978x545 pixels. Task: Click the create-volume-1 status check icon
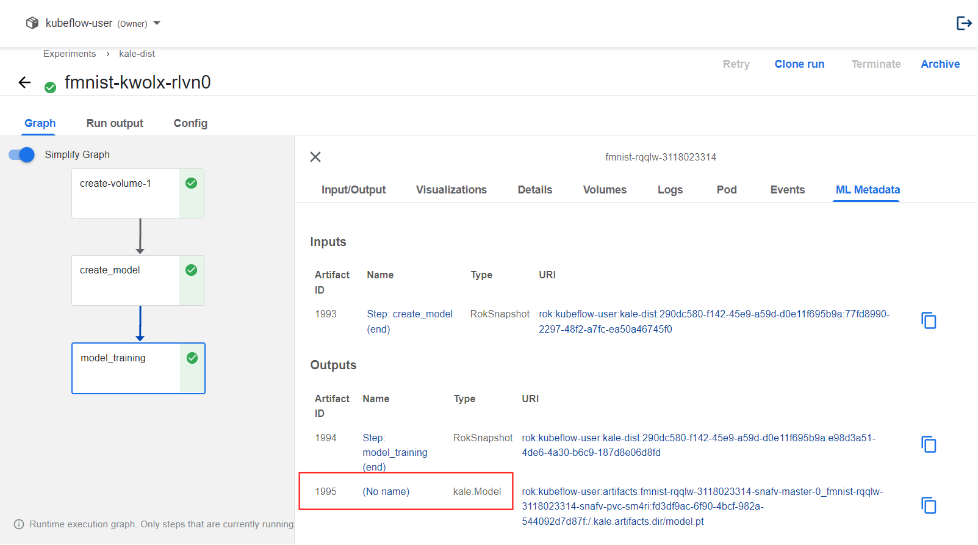(x=191, y=183)
